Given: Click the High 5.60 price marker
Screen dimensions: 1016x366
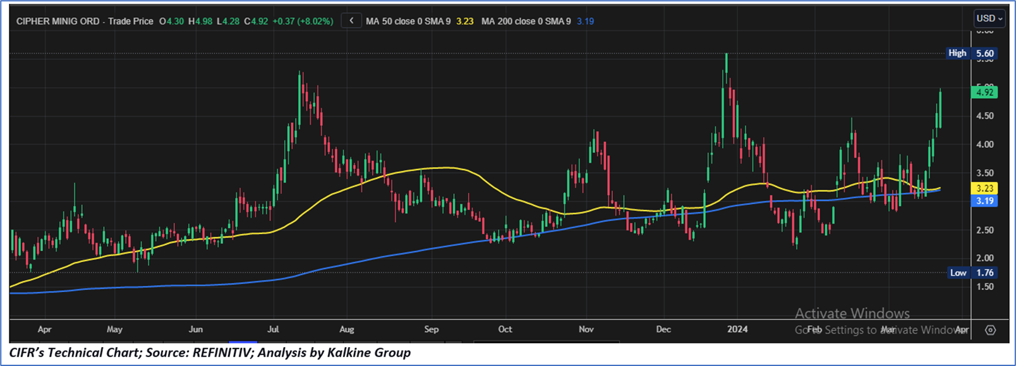Looking at the screenshot, I should click(972, 53).
